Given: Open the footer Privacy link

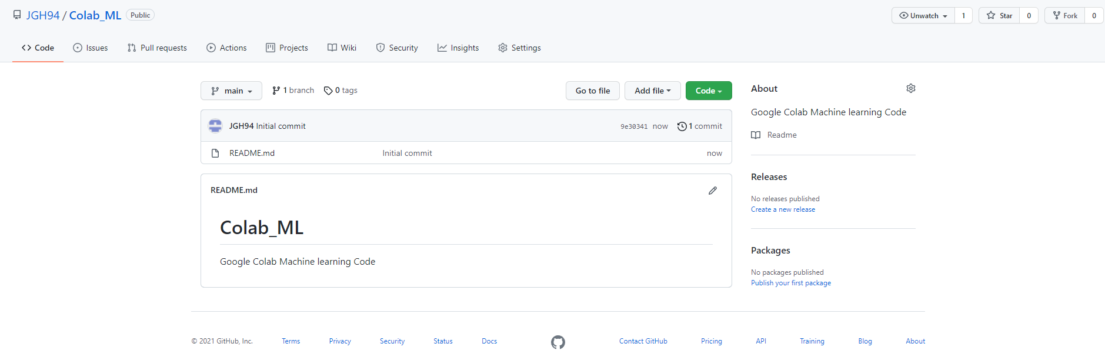Looking at the screenshot, I should (340, 341).
